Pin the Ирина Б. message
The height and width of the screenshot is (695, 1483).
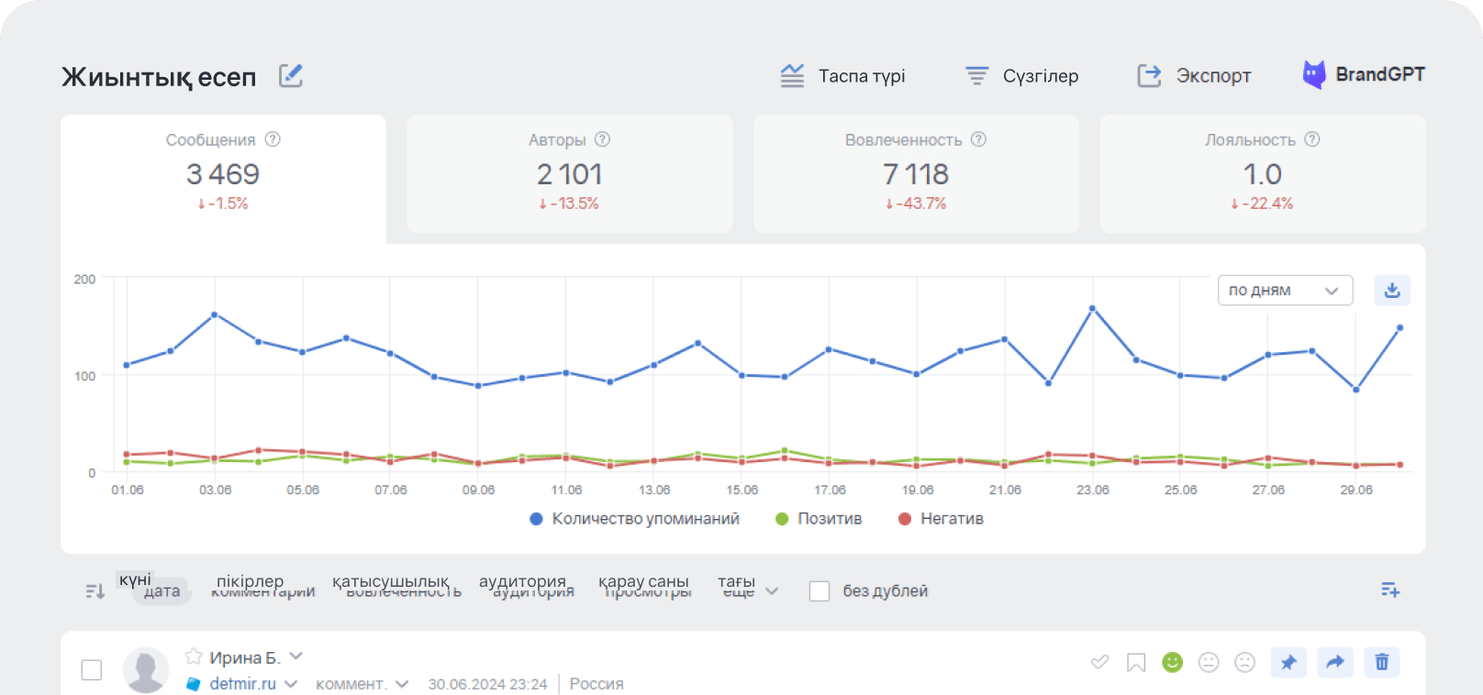[x=1288, y=662]
